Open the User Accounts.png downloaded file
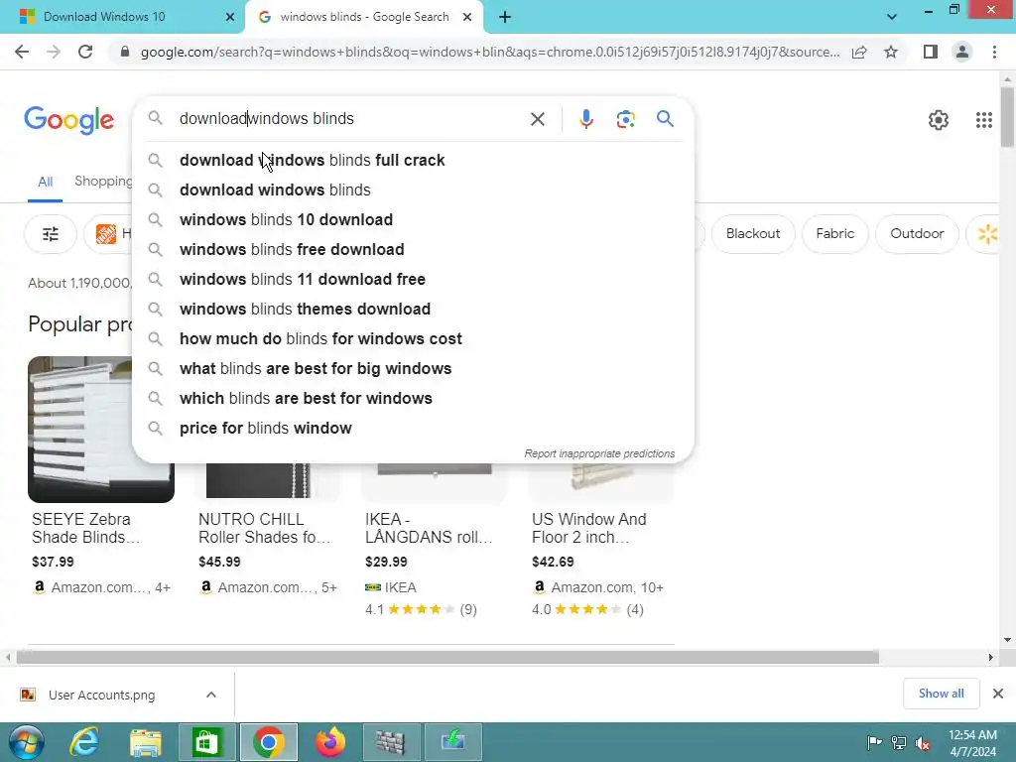Viewport: 1016px width, 762px height. (x=101, y=696)
